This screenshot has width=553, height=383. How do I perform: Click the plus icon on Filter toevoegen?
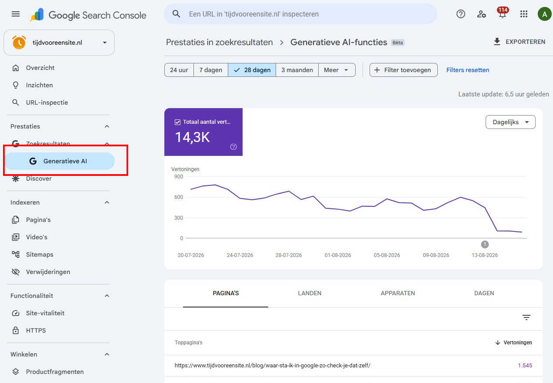[x=377, y=70]
